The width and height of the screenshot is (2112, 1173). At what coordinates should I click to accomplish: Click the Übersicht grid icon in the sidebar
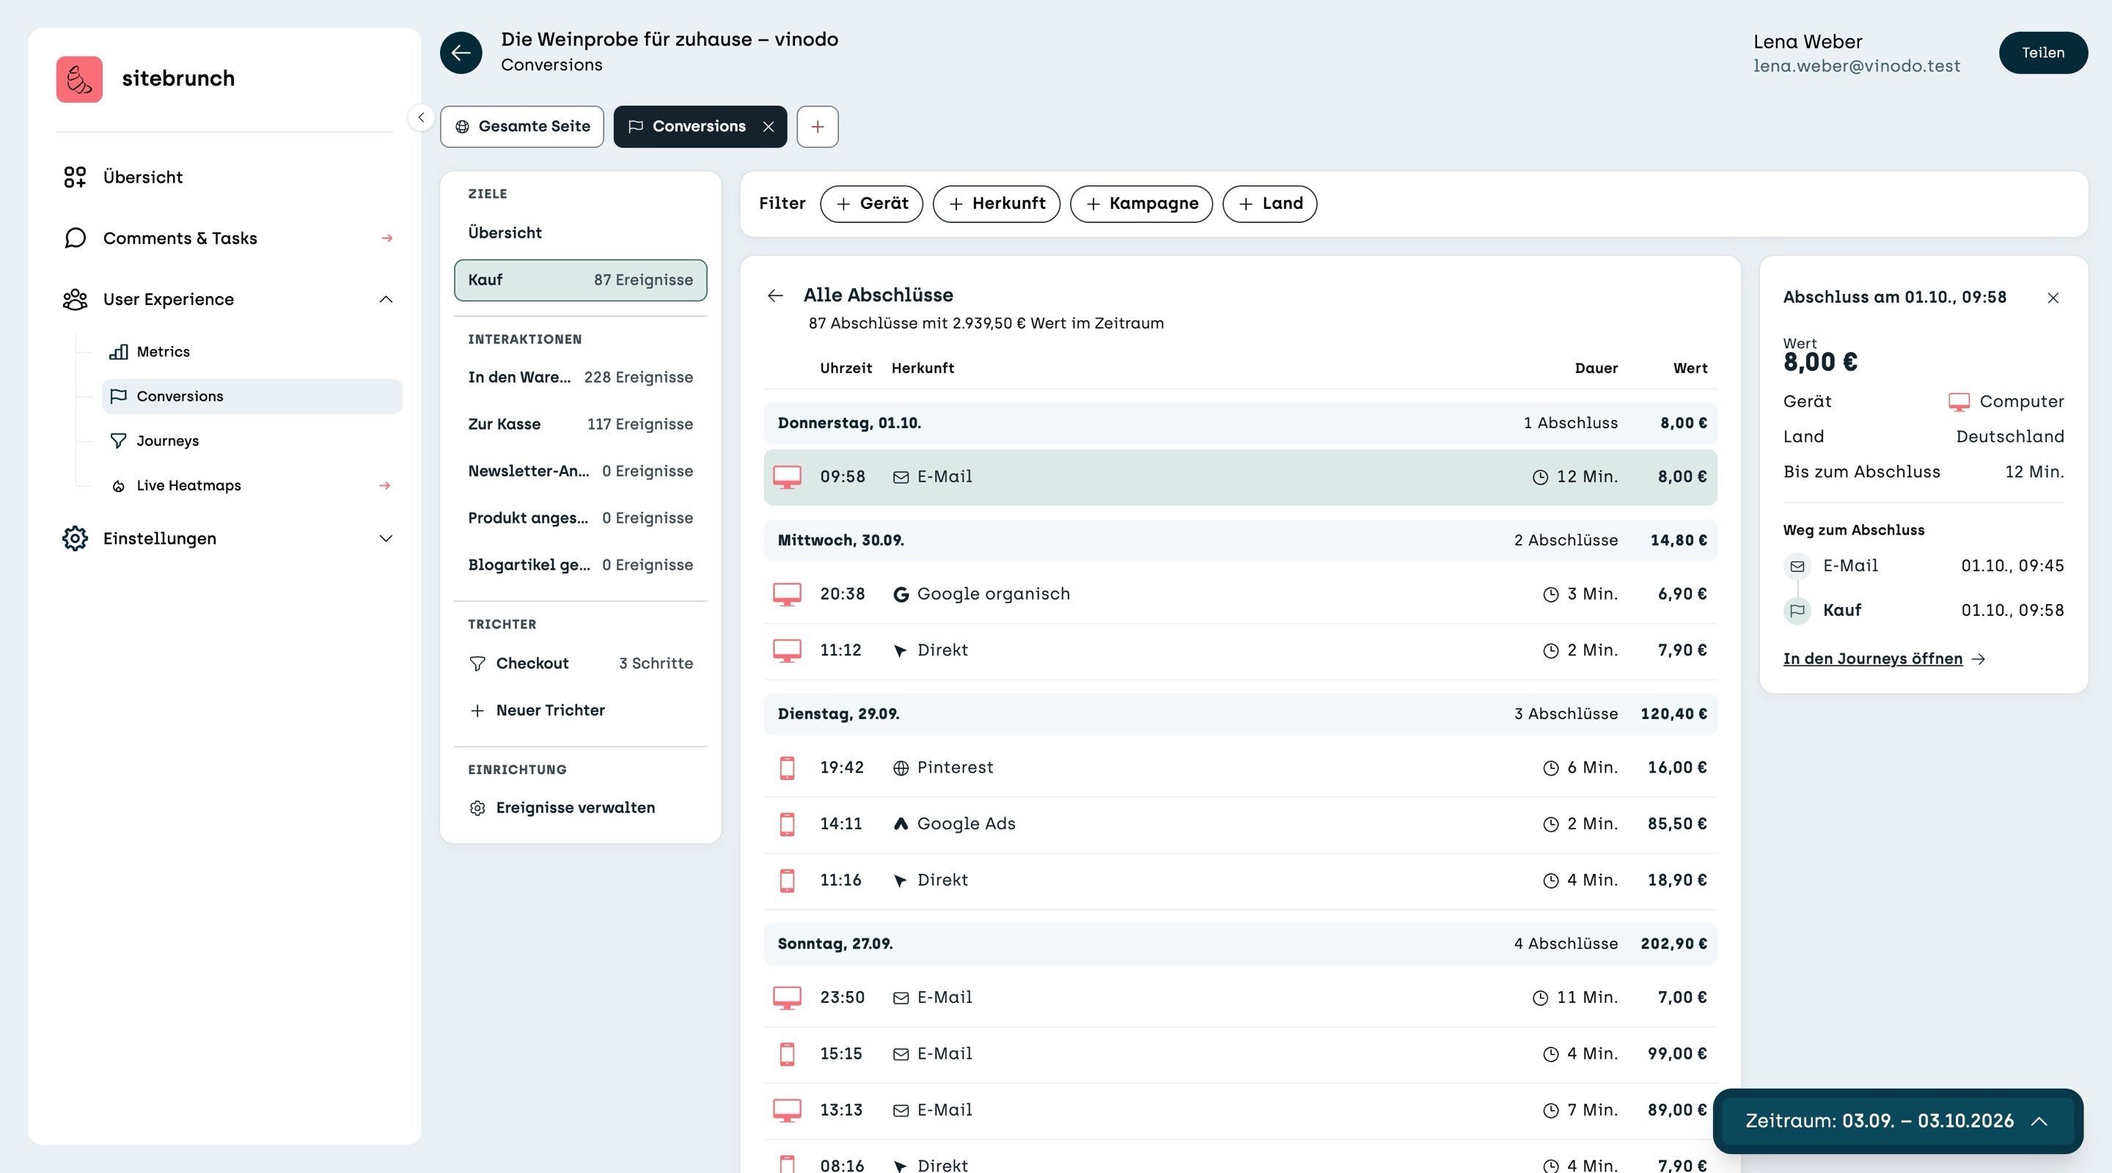tap(75, 177)
